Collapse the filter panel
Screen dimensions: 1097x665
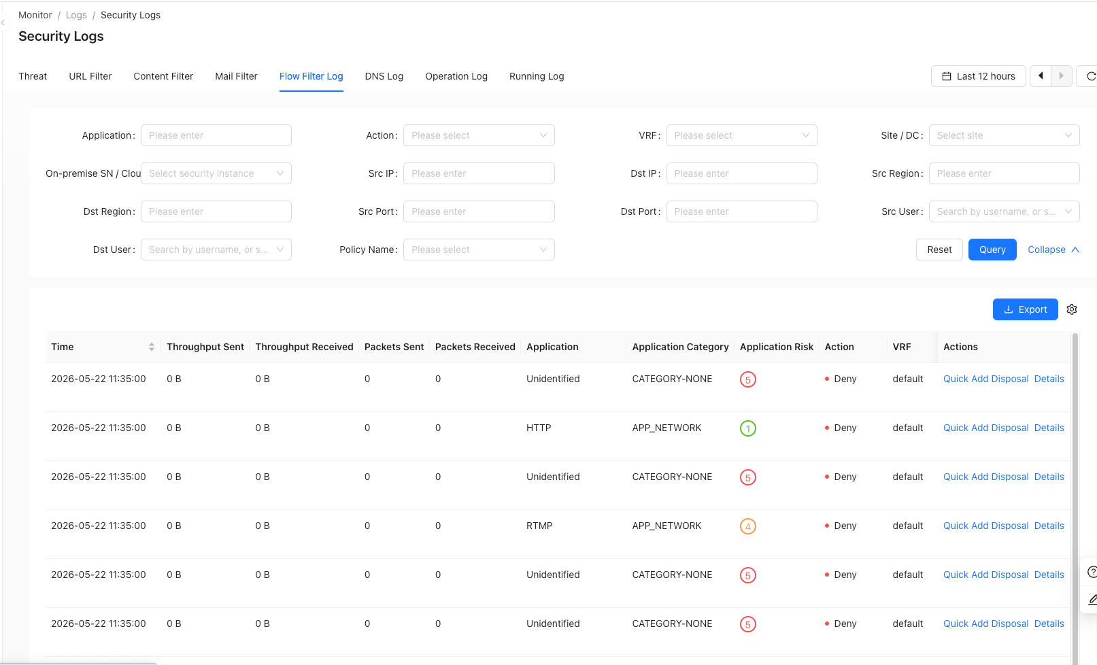point(1053,250)
